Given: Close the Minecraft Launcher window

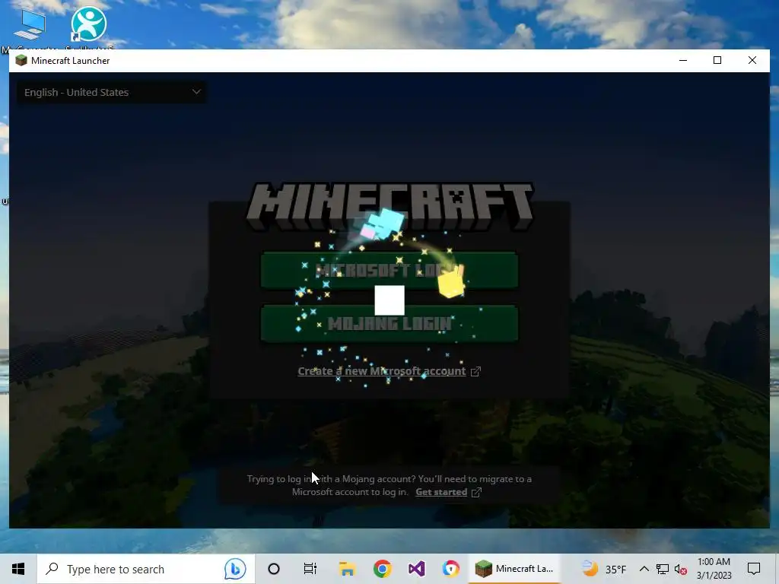Looking at the screenshot, I should (x=752, y=61).
